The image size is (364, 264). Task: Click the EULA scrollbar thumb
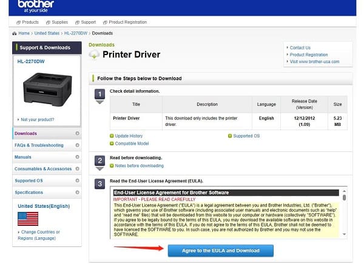click(344, 197)
